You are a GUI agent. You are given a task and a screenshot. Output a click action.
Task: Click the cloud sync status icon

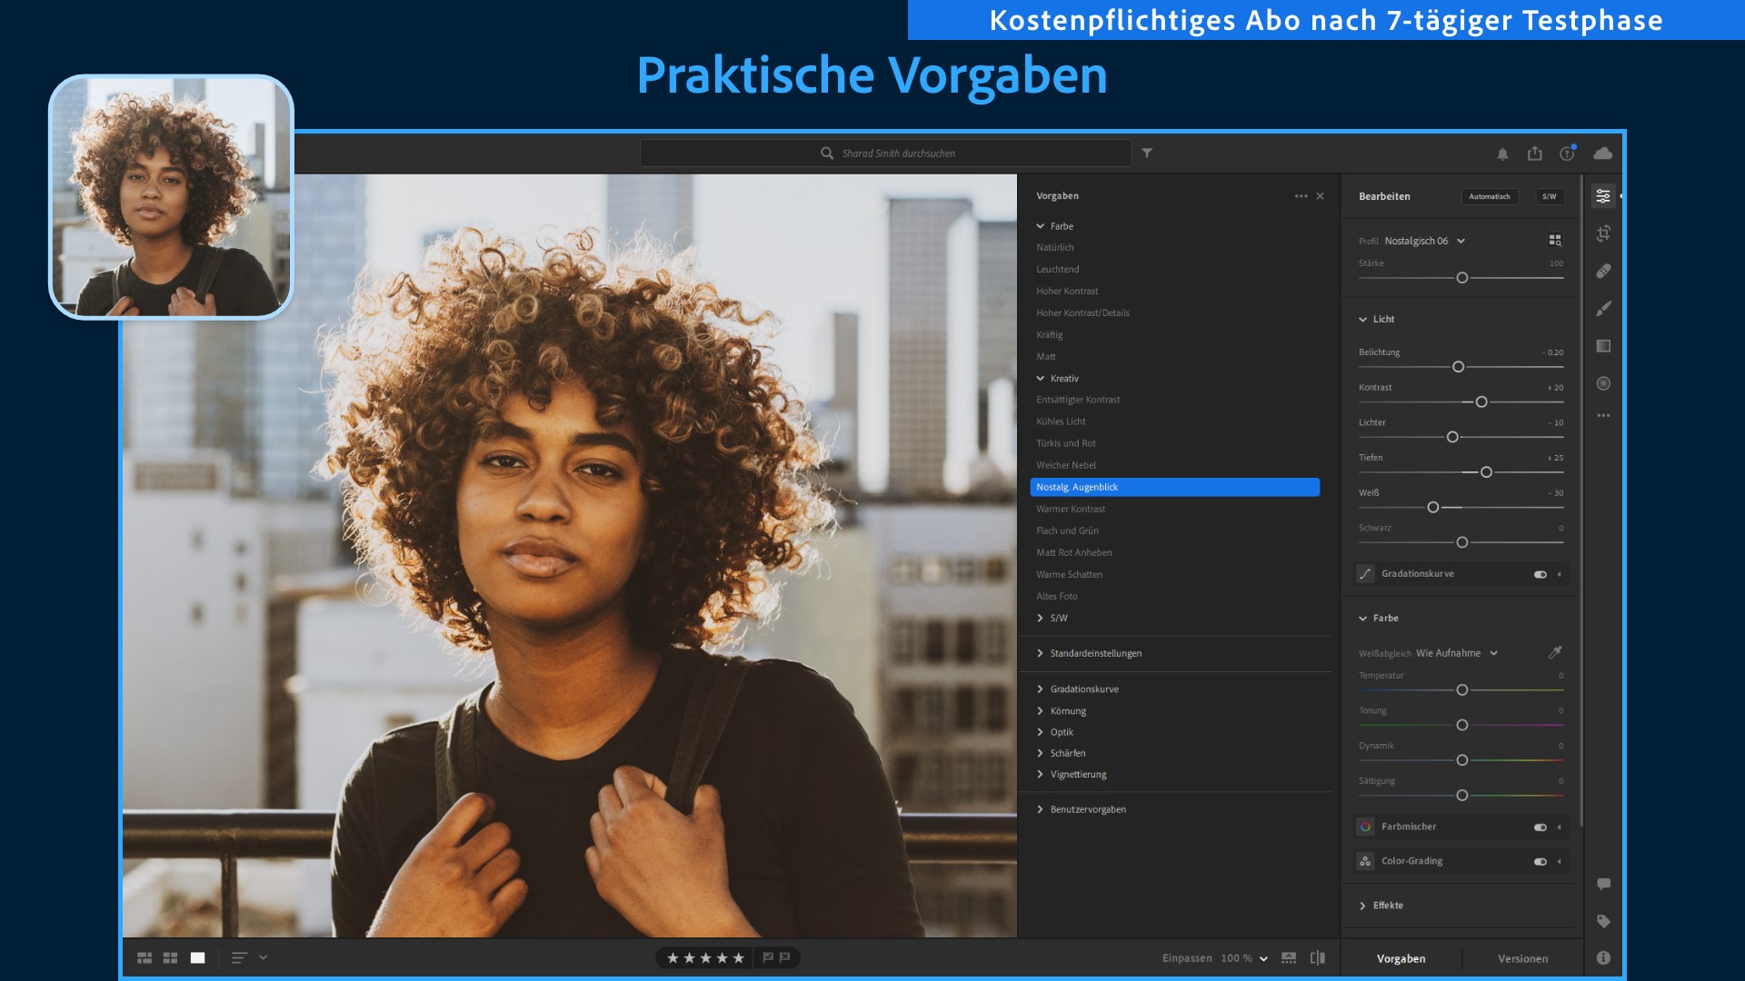tap(1603, 154)
